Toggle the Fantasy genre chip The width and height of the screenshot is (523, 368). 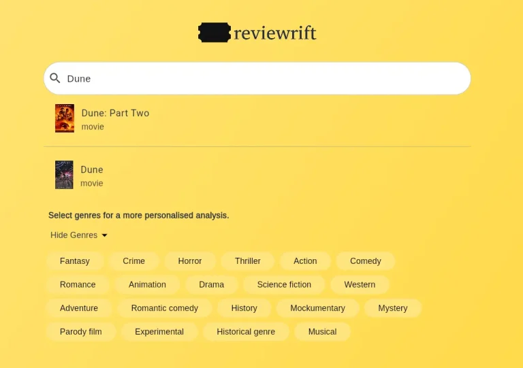[x=75, y=261]
